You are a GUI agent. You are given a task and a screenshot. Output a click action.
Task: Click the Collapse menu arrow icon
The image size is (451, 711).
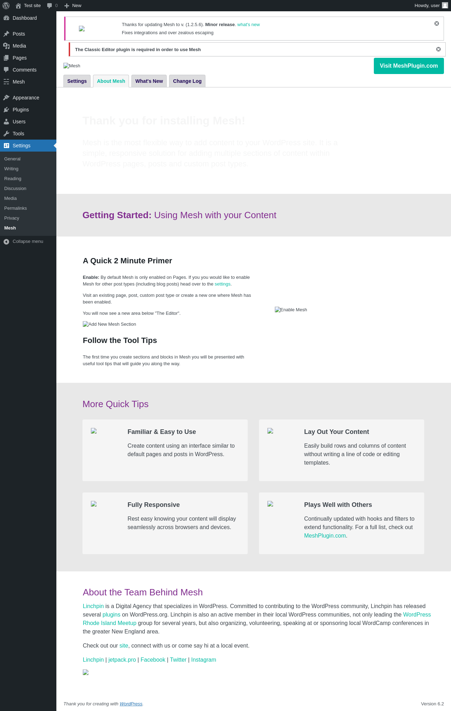click(x=6, y=241)
